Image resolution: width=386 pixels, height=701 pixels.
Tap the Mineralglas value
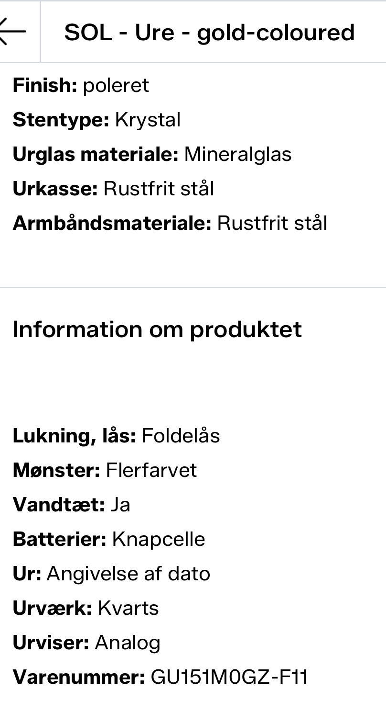pyautogui.click(x=238, y=155)
